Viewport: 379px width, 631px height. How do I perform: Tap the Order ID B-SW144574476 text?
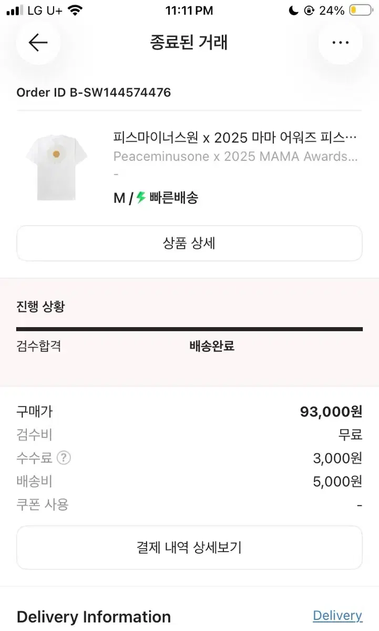click(94, 93)
